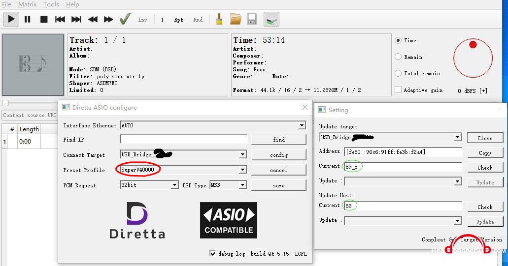Screen dimensions: 508x266
Task: Clear playlist with the brush icon
Action: (x=219, y=19)
